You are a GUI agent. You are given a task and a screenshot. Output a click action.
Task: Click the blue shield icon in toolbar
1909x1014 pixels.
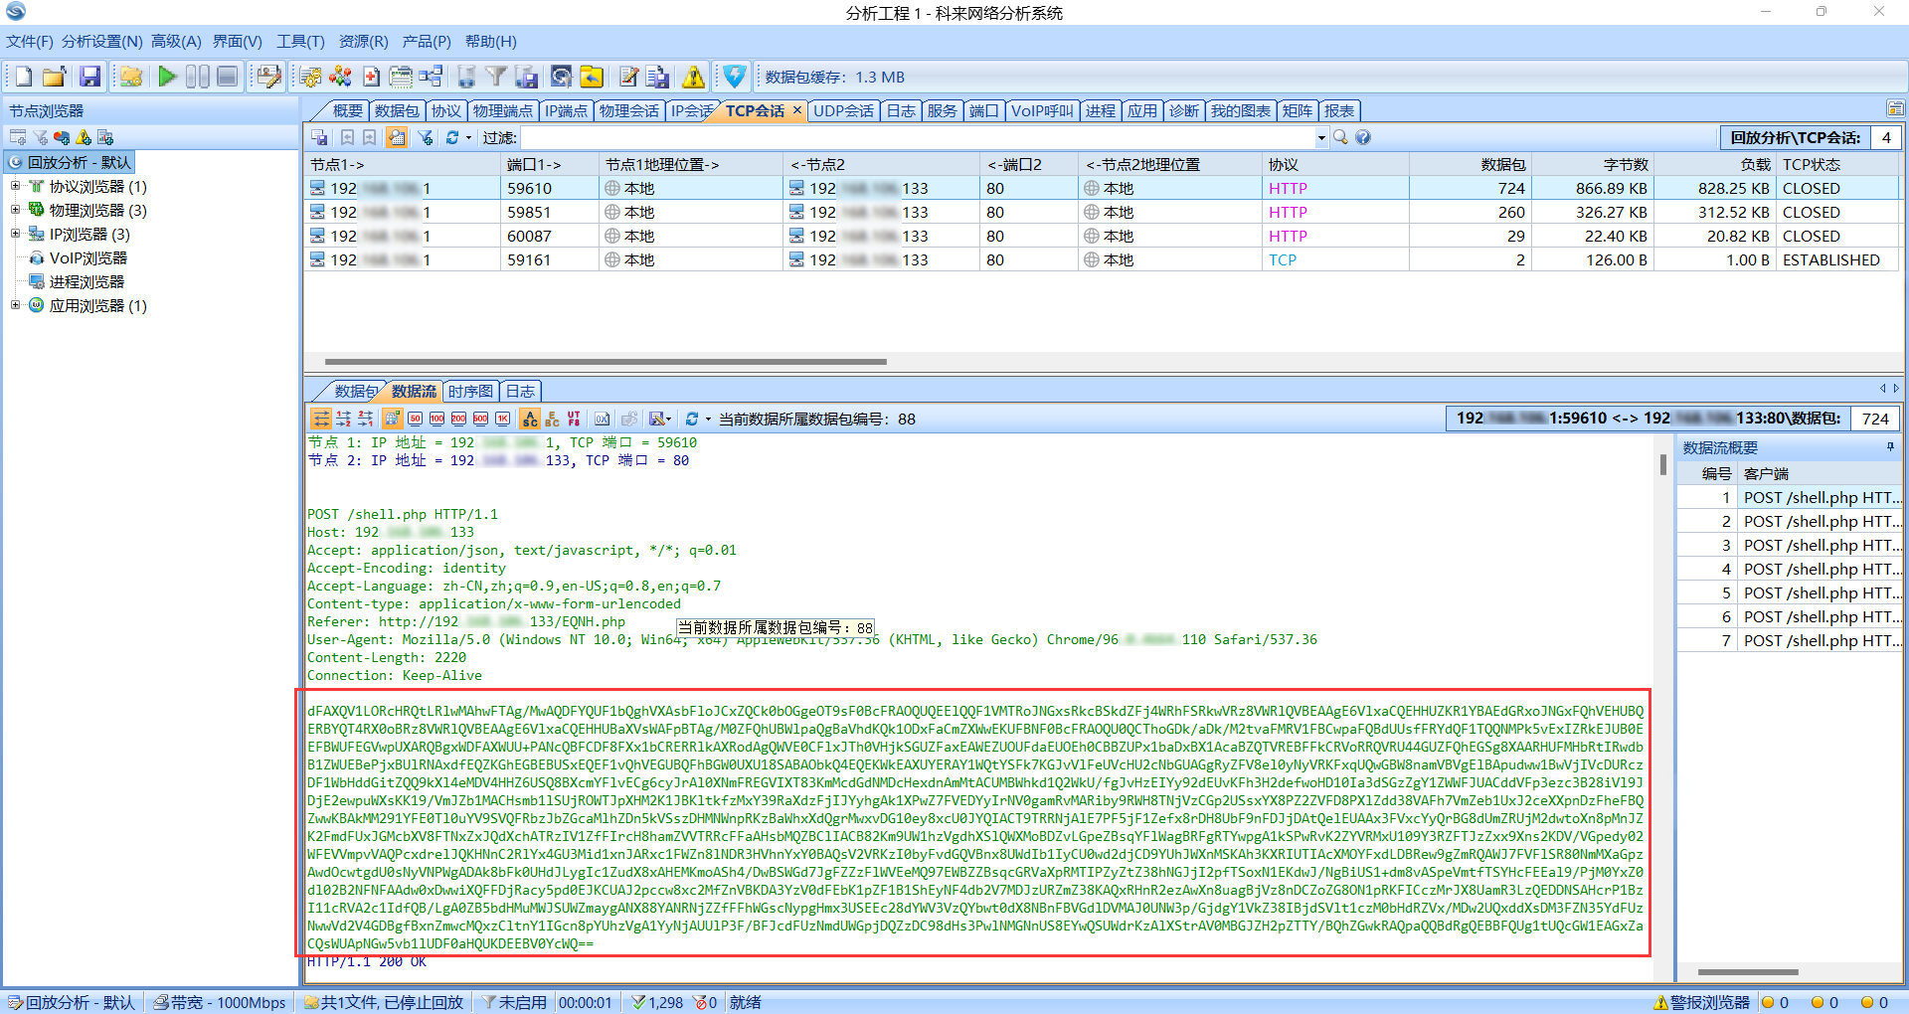(734, 77)
